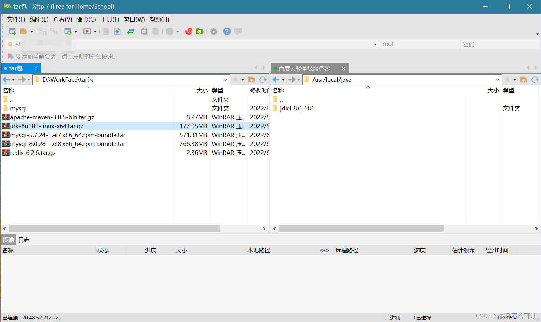Click the red play script icon

click(87, 31)
